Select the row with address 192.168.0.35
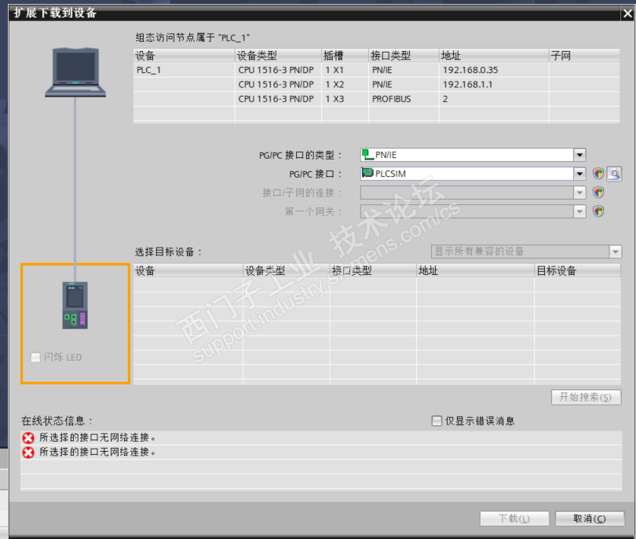Screen dimensions: 636x539 point(376,70)
